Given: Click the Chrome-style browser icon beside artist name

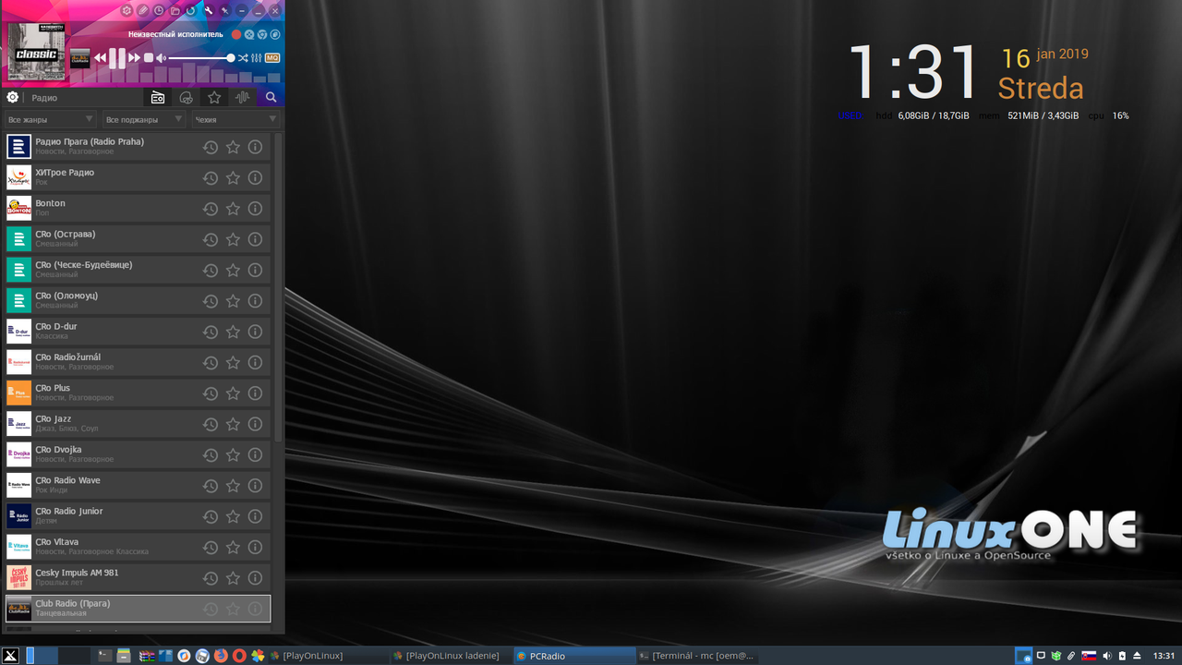Looking at the screenshot, I should 262,34.
